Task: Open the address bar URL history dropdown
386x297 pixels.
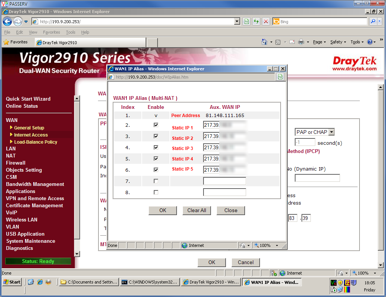Action: [x=237, y=22]
